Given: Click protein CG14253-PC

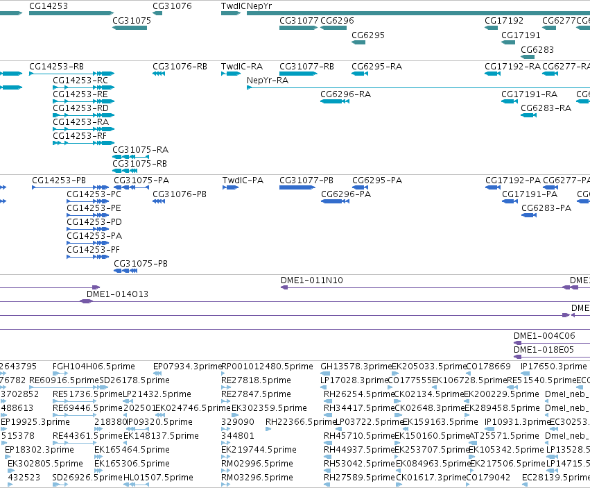Looking at the screenshot, I should (x=94, y=194).
